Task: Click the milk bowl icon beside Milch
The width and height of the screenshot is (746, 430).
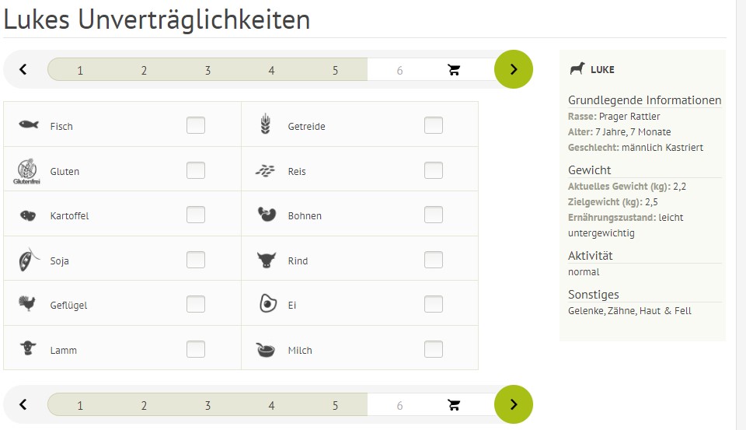Action: click(x=266, y=350)
